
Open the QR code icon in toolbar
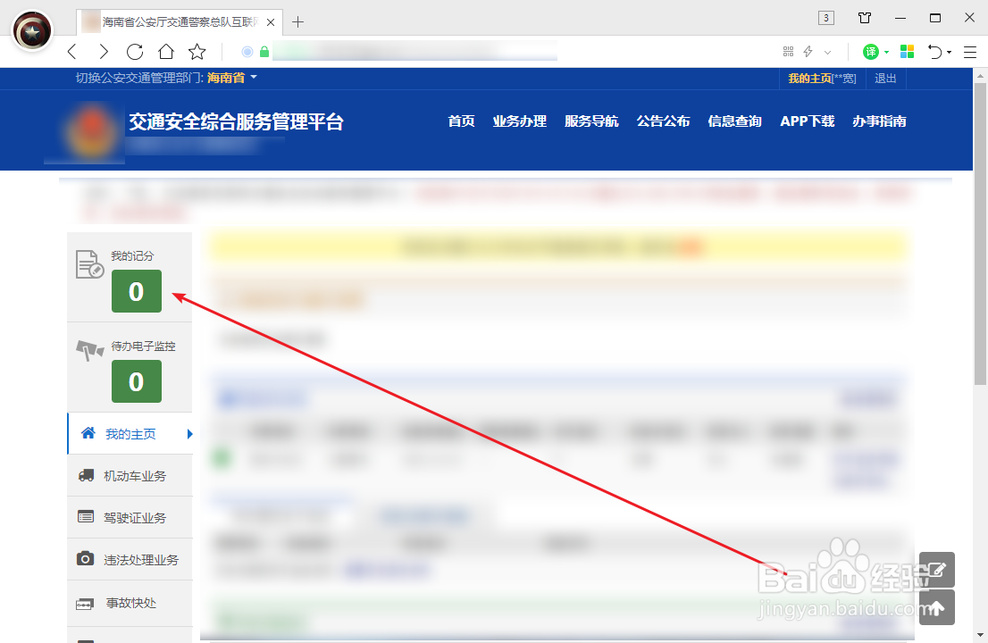point(788,51)
